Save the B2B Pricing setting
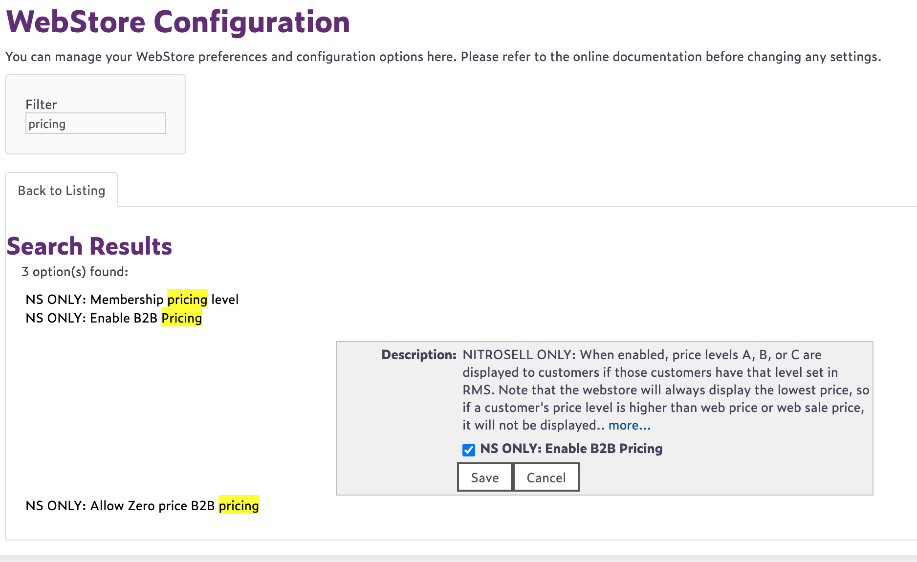This screenshot has width=917, height=562. 485,477
